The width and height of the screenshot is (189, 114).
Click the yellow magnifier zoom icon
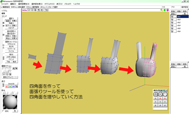162,10
